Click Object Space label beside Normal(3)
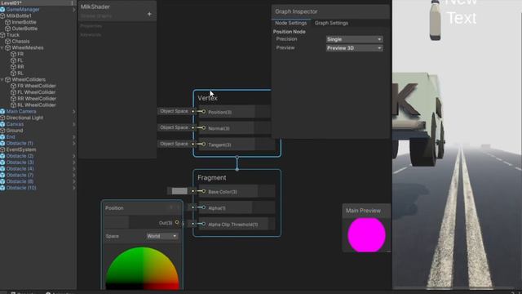Screen dimensions: 522x294 [x=174, y=127]
